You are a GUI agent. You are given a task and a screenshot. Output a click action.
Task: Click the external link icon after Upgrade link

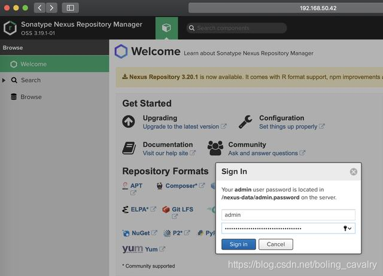pyautogui.click(x=223, y=126)
